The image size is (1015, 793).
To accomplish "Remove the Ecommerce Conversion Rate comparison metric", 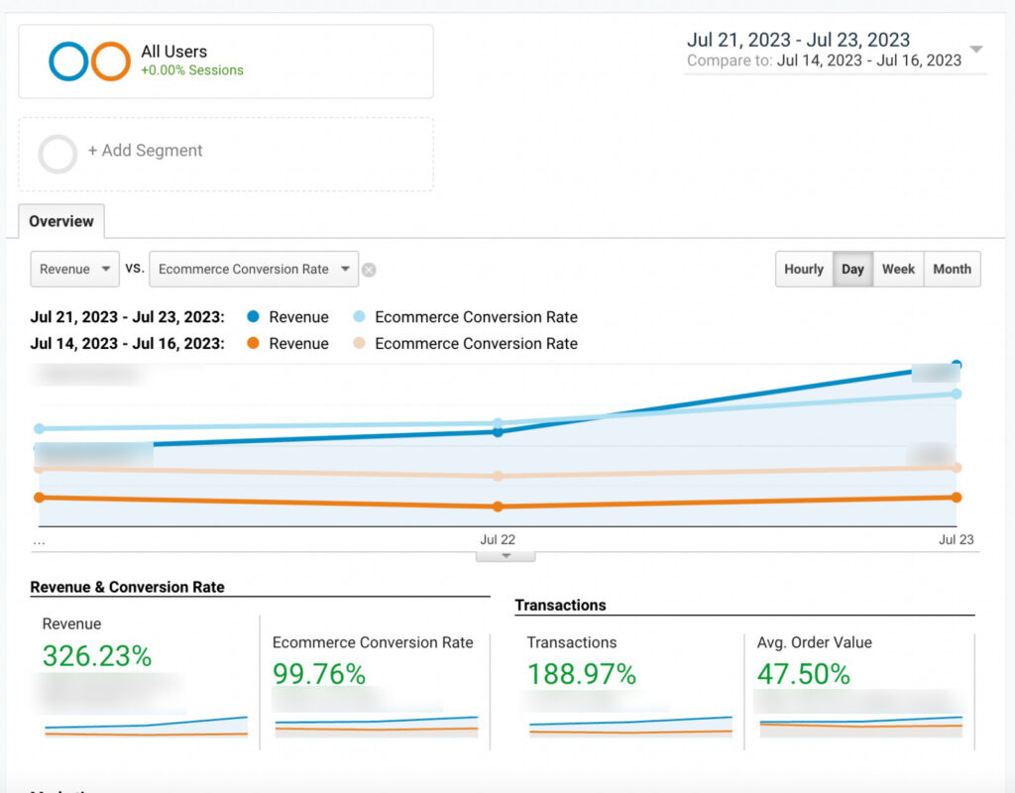I will tap(369, 270).
